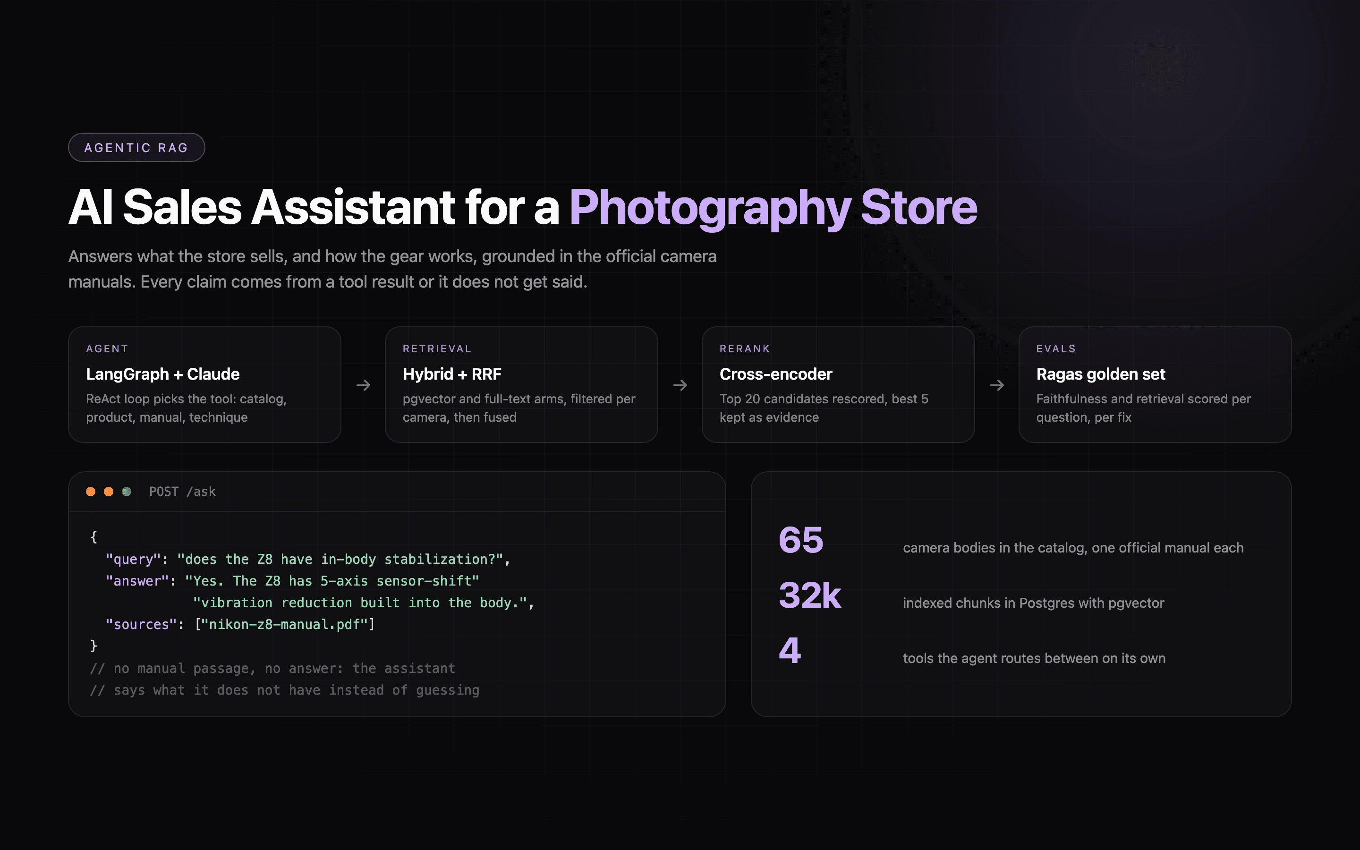Click 'Faithfulness and retrieval scored' description
Image resolution: width=1360 pixels, height=850 pixels.
[1143, 408]
